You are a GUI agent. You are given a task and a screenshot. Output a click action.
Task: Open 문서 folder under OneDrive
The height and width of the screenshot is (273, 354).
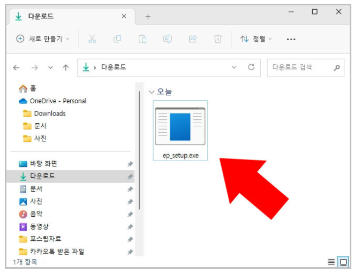point(34,126)
